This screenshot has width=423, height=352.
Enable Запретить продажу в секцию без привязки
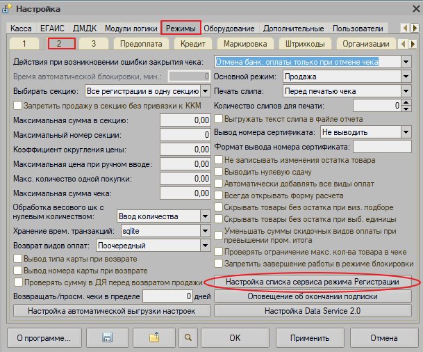click(18, 105)
